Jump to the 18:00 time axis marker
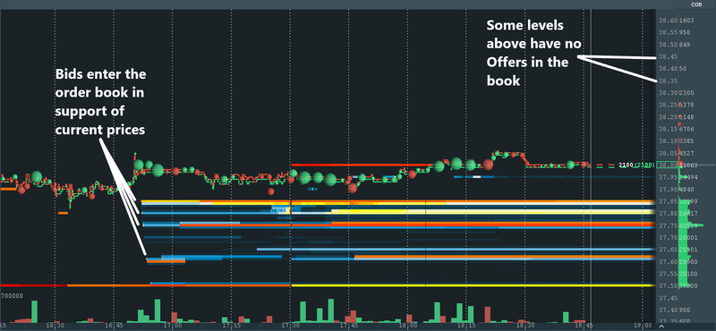The height and width of the screenshot is (331, 716). click(408, 326)
